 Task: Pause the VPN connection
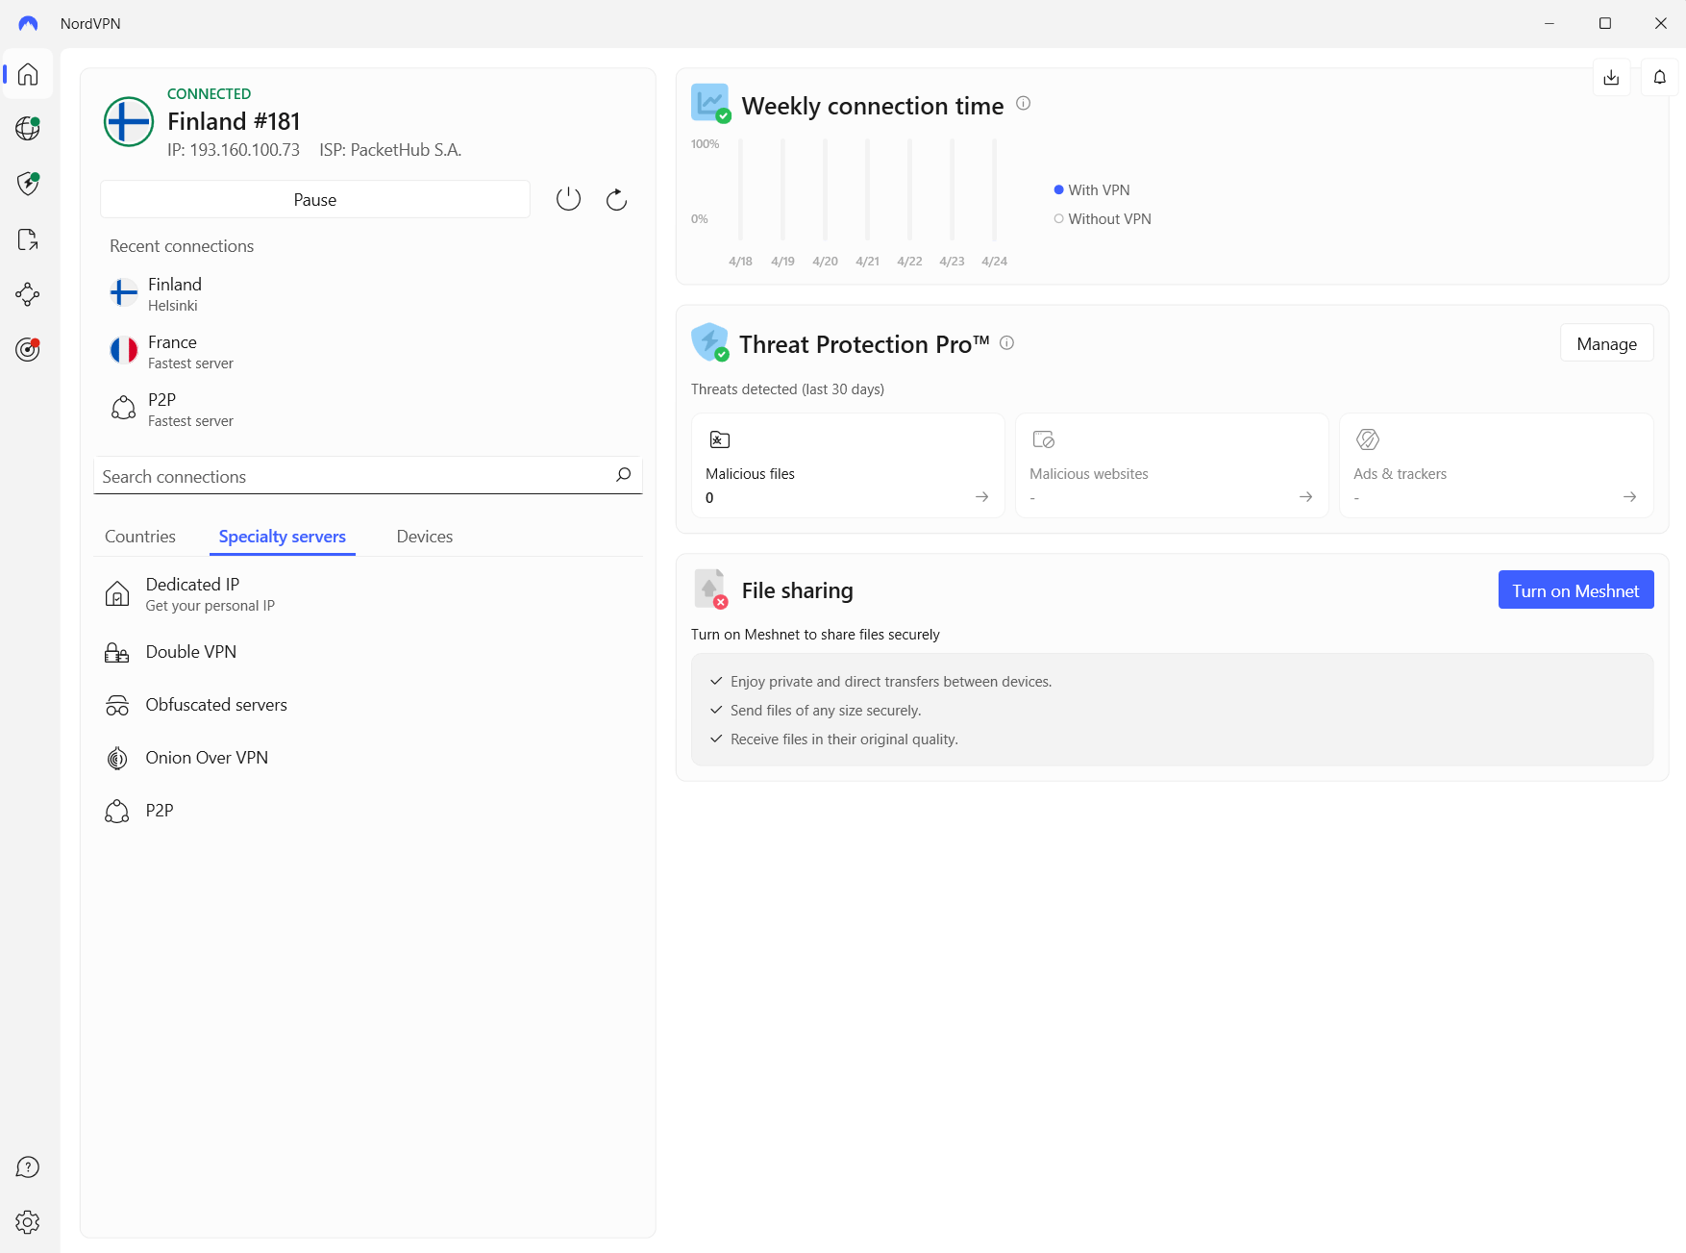(315, 199)
